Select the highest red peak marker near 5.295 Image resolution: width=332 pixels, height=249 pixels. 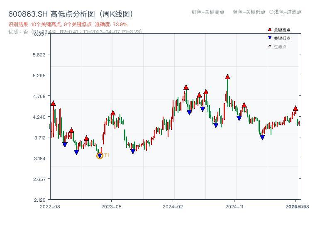(227, 77)
